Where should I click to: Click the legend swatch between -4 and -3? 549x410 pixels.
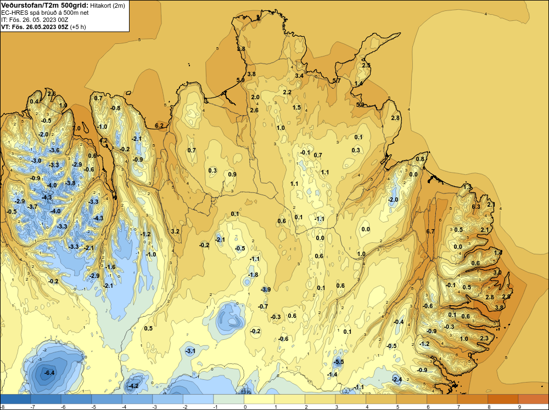(137, 399)
